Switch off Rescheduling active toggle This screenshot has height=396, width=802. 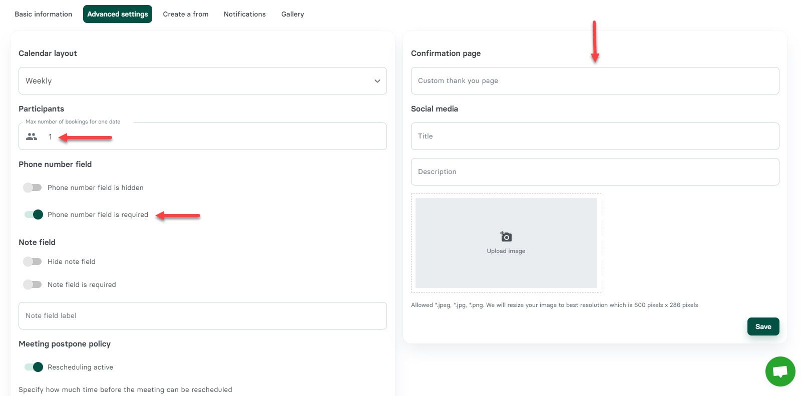click(34, 367)
